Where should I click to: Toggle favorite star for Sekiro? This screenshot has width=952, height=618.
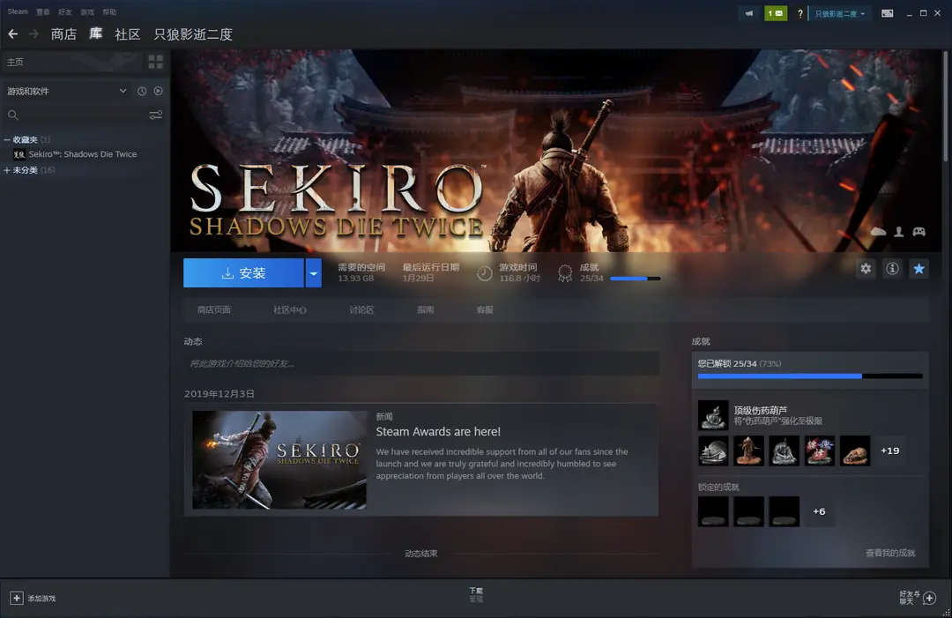coord(919,268)
